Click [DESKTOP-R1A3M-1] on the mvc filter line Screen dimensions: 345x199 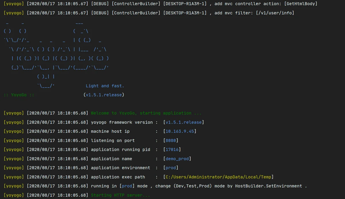185,13
